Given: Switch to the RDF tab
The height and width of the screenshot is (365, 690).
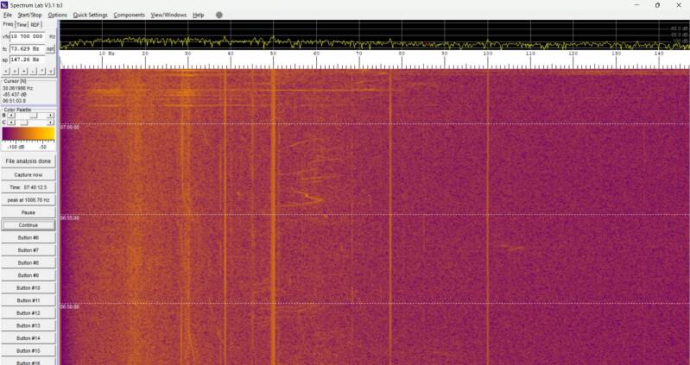Looking at the screenshot, I should click(x=35, y=25).
